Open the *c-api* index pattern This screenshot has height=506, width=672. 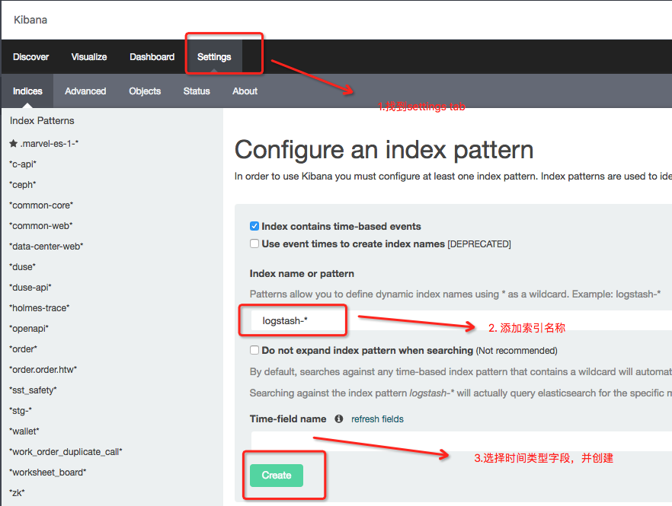click(x=23, y=164)
